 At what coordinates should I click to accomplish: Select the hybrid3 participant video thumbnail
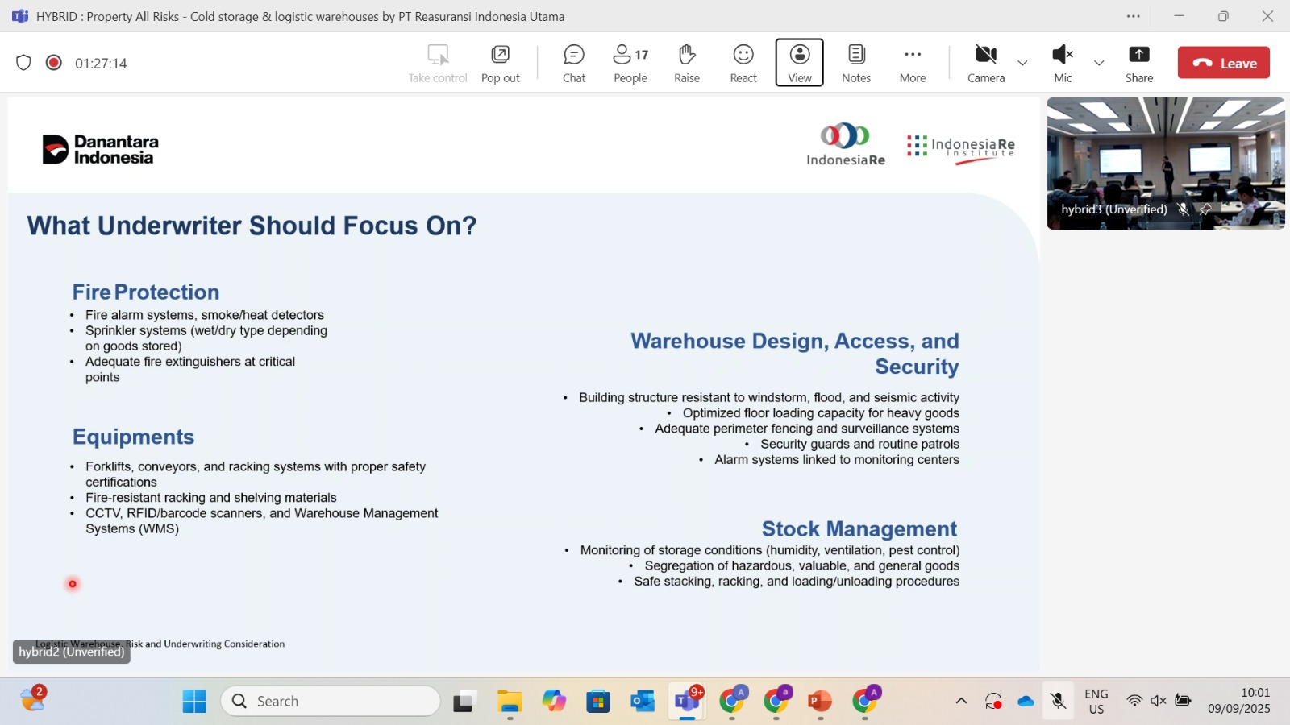click(x=1166, y=163)
